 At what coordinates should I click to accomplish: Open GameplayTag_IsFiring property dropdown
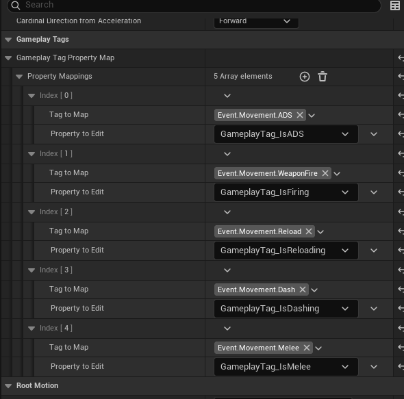pos(286,192)
